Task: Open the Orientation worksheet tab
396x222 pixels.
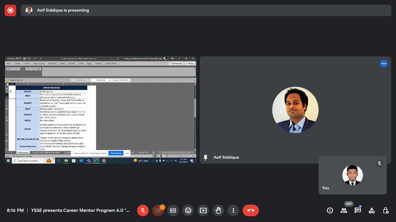Action: (x=23, y=153)
